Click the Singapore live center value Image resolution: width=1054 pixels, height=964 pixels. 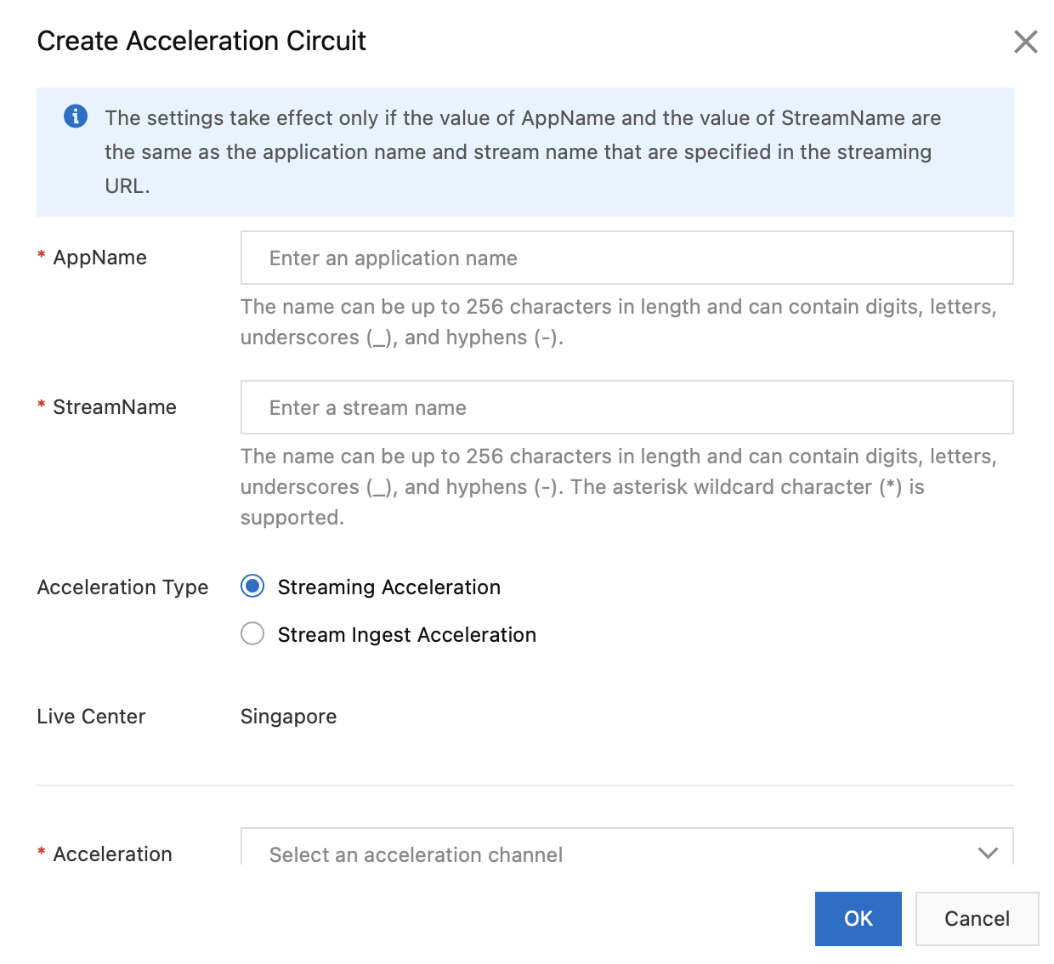tap(288, 717)
